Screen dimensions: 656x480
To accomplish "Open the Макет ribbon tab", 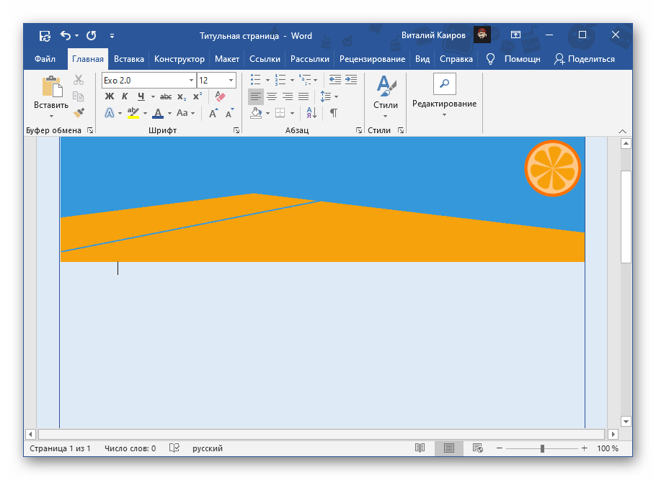I will pos(226,59).
